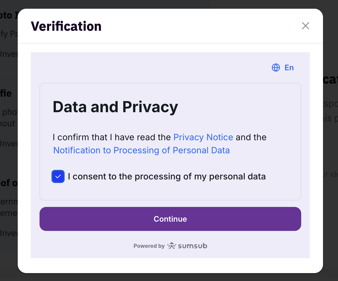Viewport: 338px width, 281px height.
Task: Click the globe language icon
Action: [276, 68]
